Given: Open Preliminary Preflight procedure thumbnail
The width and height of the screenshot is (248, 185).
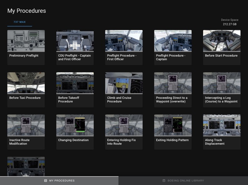Looking at the screenshot, I should (x=26, y=41).
